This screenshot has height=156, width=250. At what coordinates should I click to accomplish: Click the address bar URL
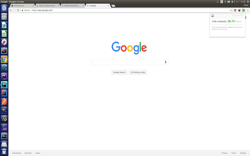(42, 10)
